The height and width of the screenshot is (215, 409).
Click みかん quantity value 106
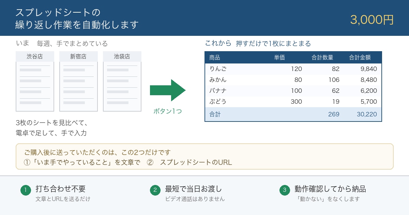pyautogui.click(x=334, y=80)
